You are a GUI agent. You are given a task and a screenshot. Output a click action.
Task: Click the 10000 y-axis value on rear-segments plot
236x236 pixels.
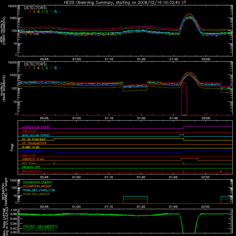click(12, 62)
